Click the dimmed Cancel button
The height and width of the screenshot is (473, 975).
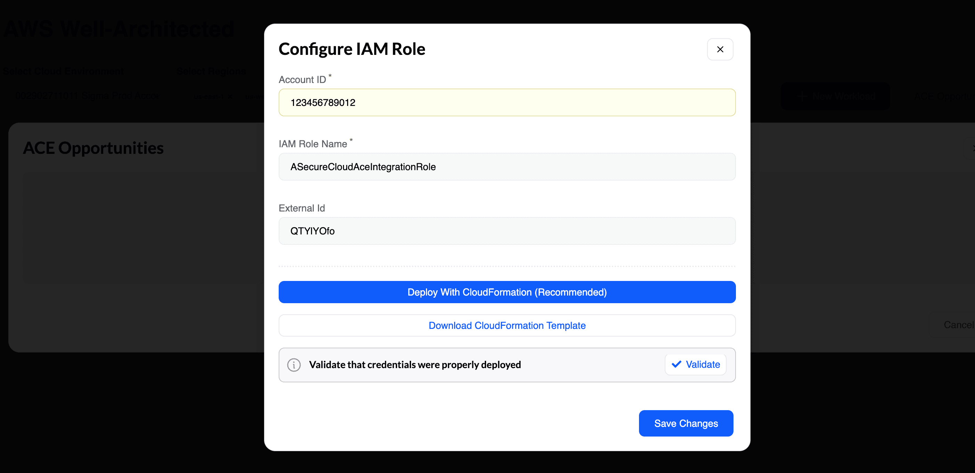click(958, 325)
